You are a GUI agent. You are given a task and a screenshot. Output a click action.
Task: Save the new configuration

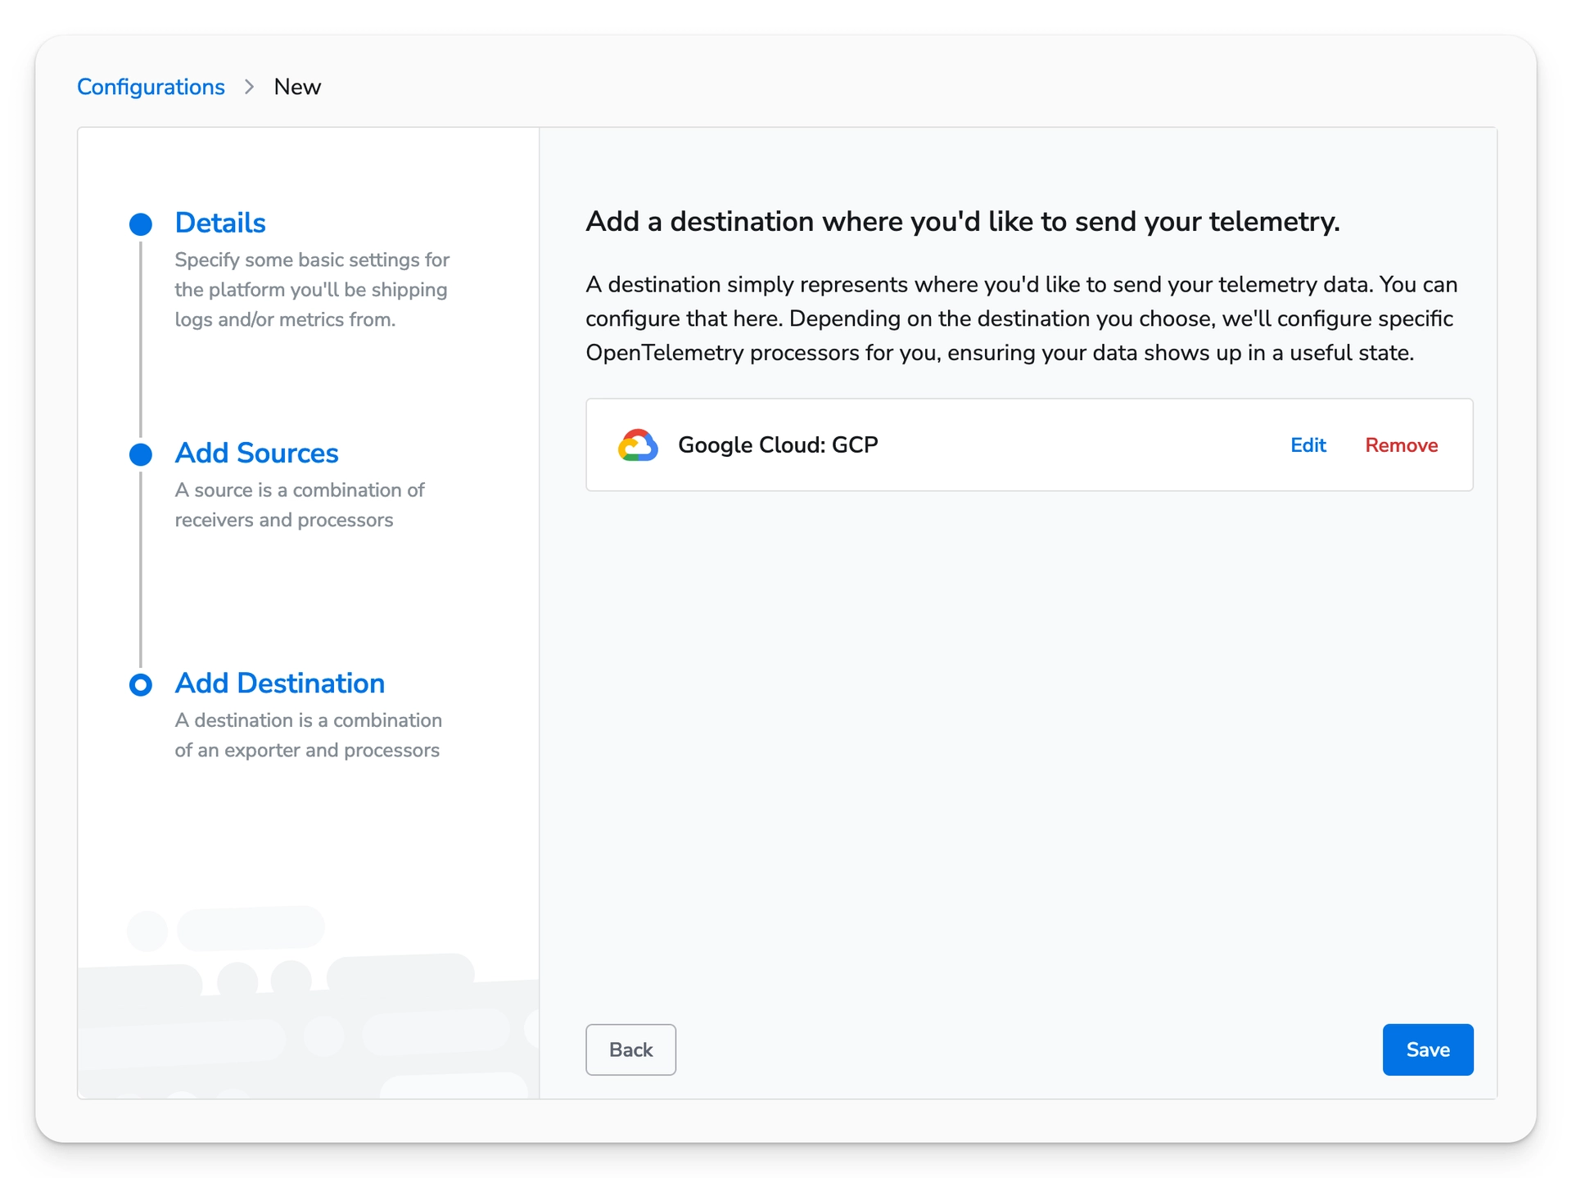tap(1428, 1049)
